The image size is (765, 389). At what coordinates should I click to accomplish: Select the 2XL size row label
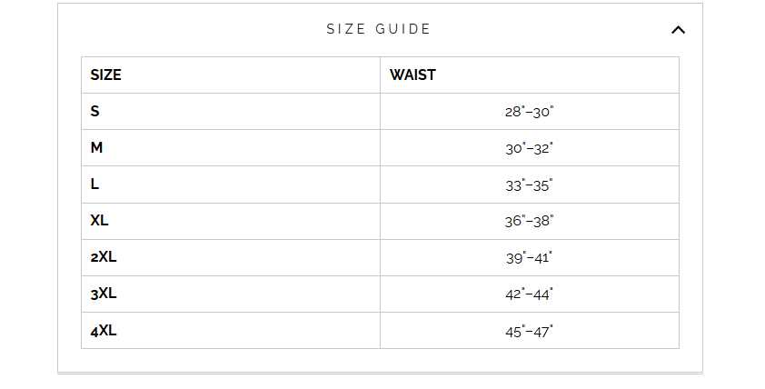pyautogui.click(x=104, y=257)
